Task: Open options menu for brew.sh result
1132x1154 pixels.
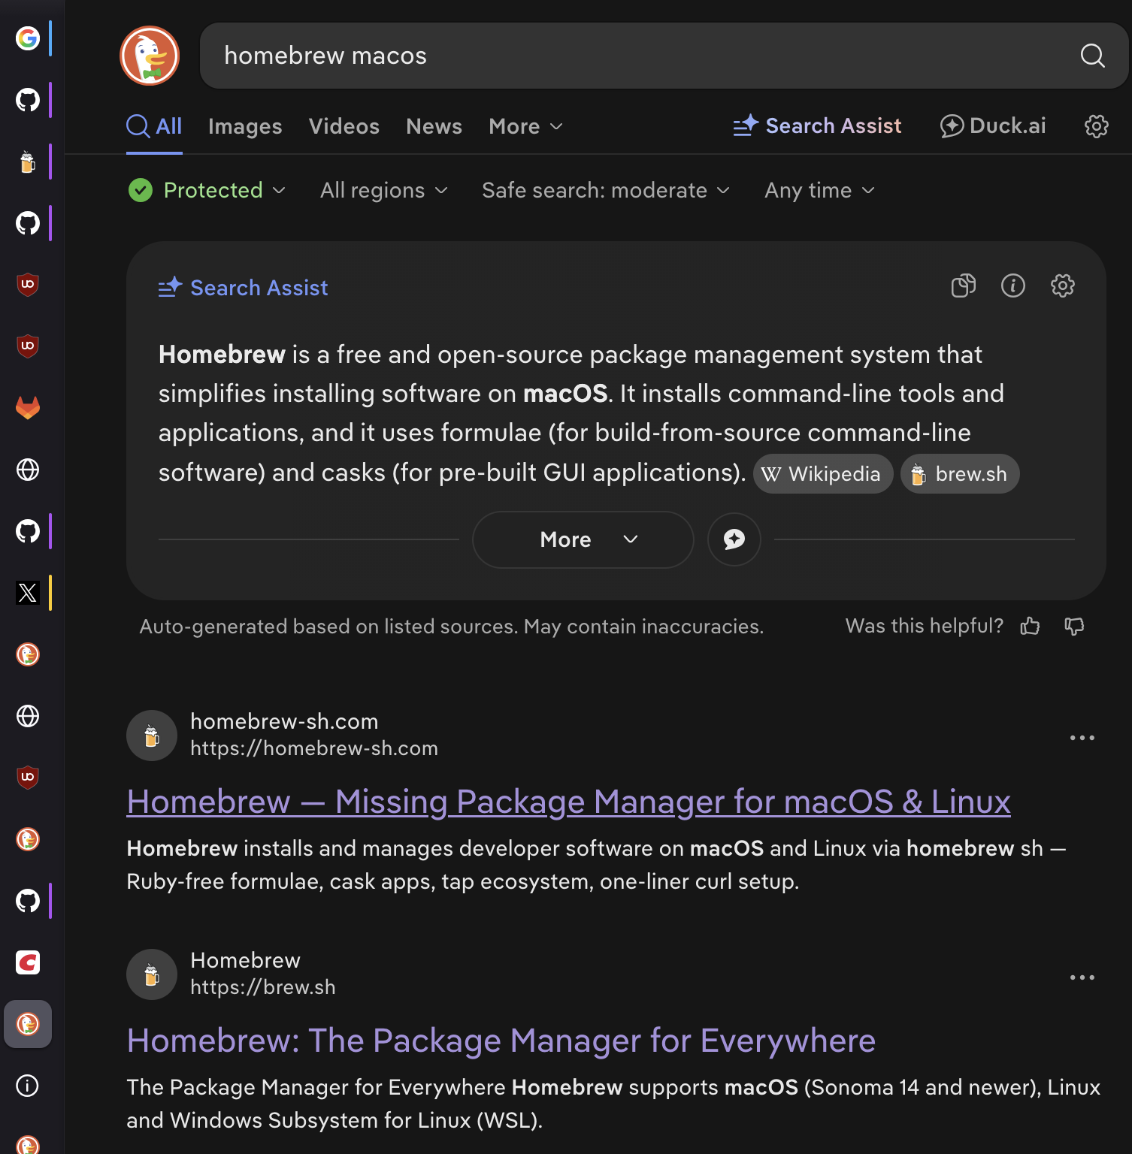Action: click(x=1082, y=977)
